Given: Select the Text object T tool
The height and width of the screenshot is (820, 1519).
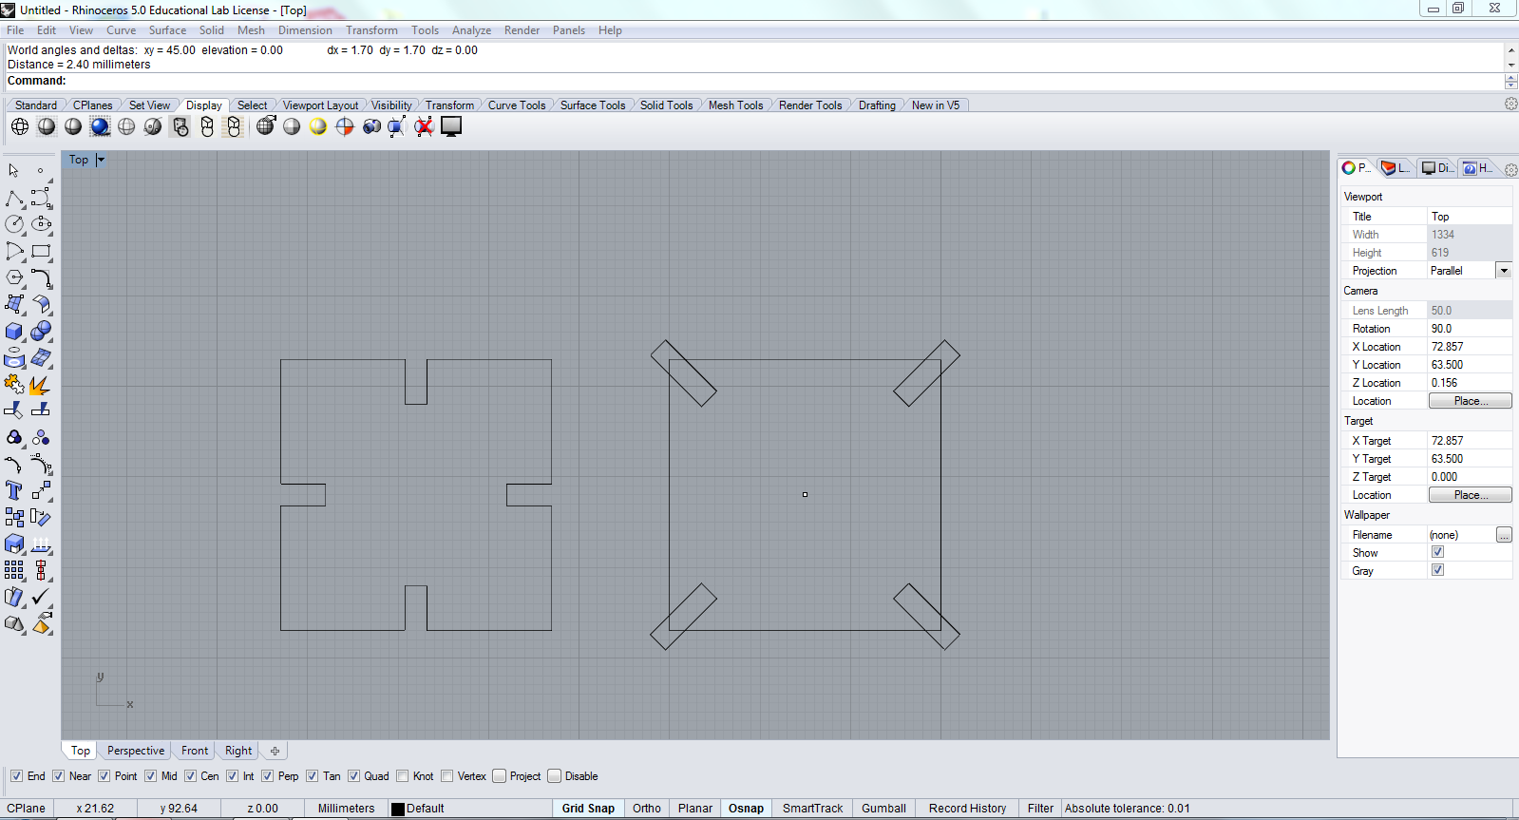Looking at the screenshot, I should pos(14,490).
